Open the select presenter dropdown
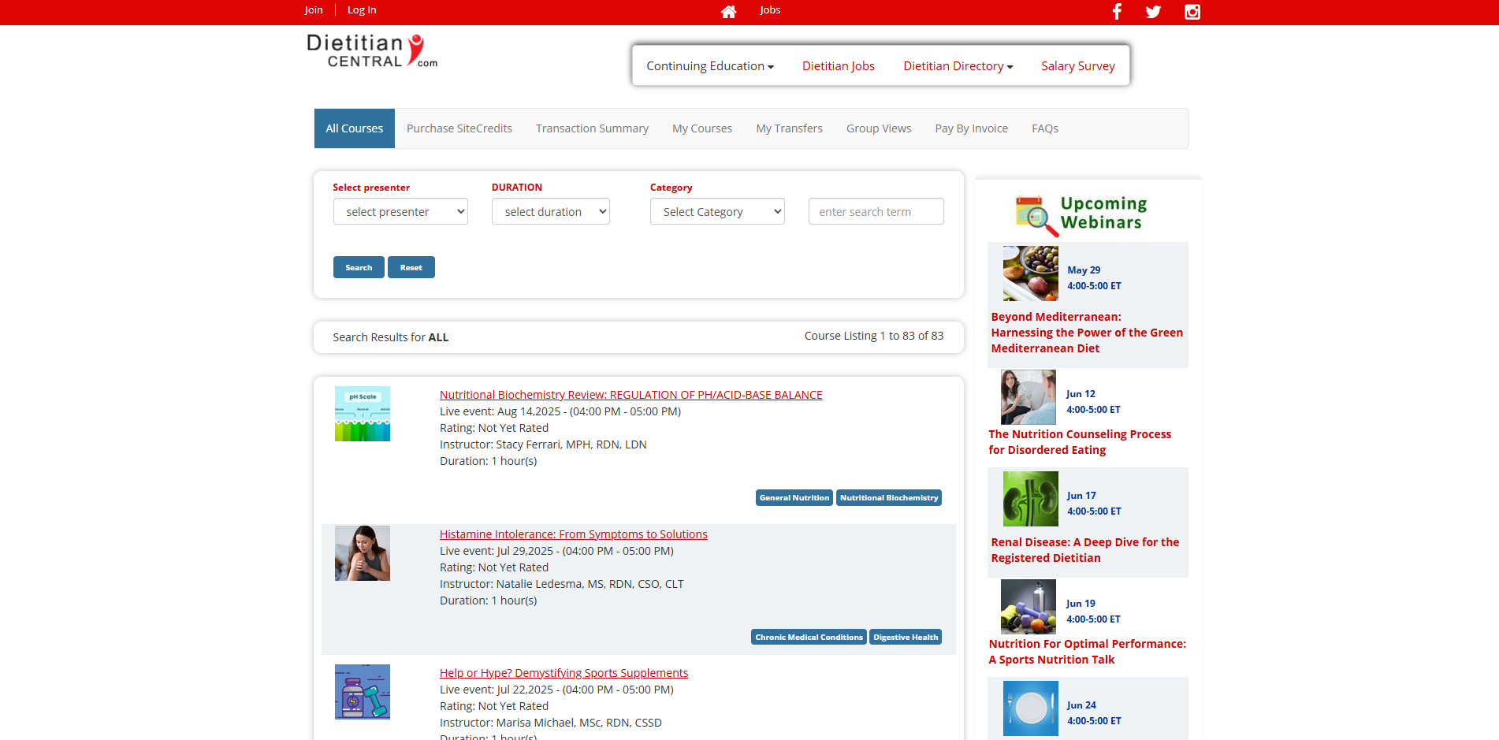 [400, 211]
